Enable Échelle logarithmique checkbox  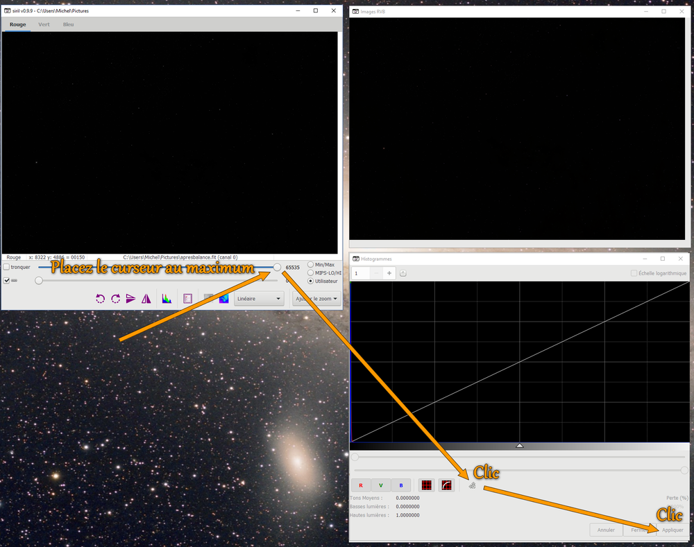pos(634,273)
